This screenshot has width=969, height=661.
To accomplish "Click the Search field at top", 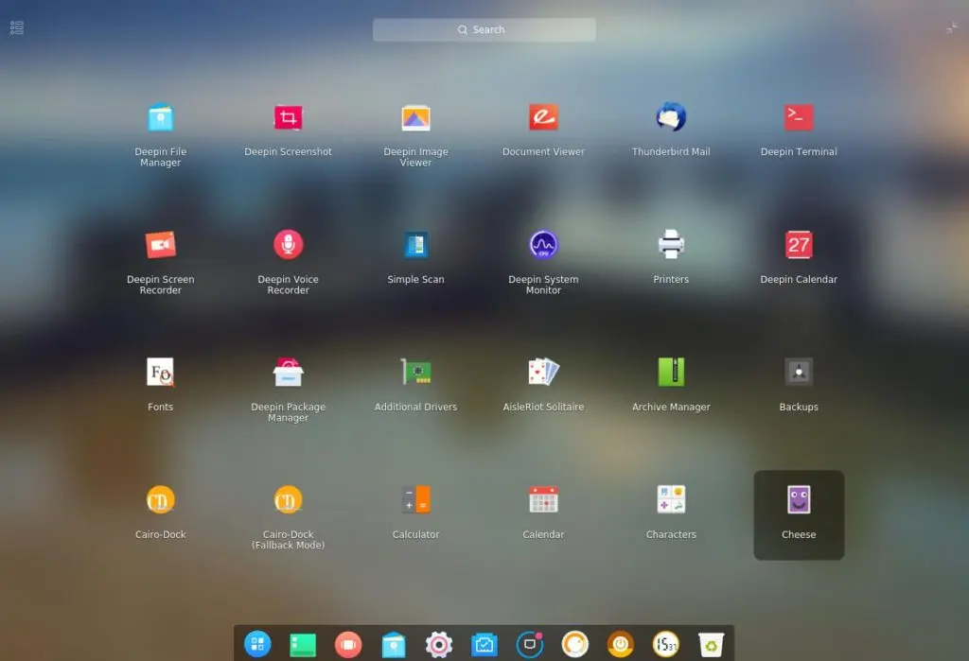I will click(484, 29).
